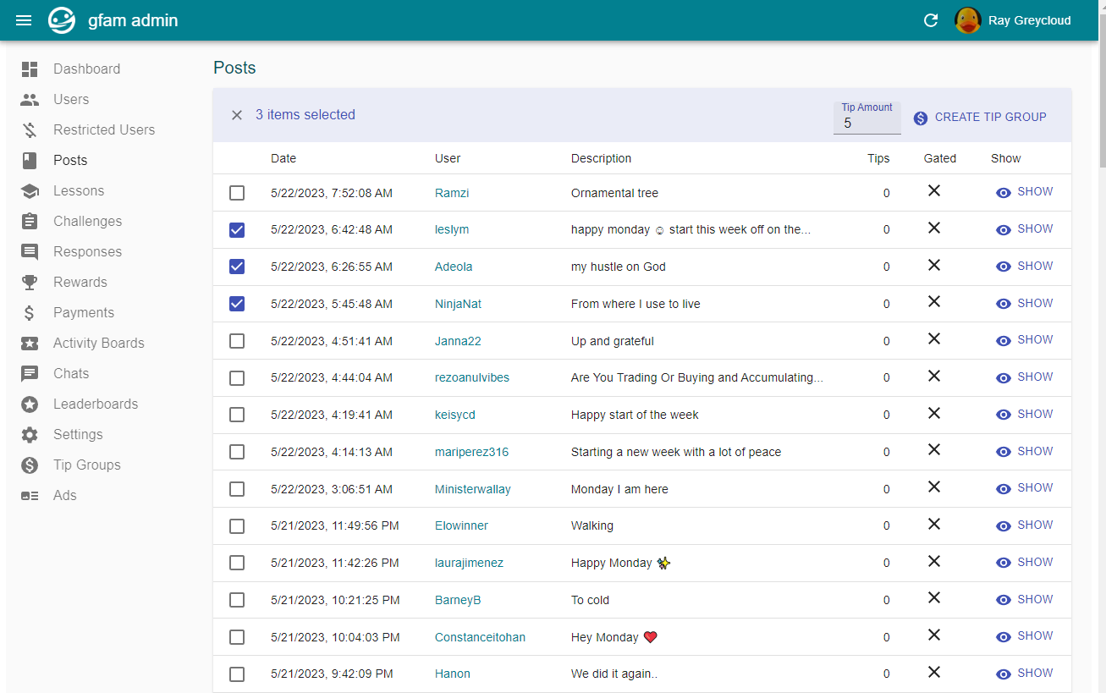Check the Hanon post checkbox
The width and height of the screenshot is (1106, 693).
coord(237,674)
